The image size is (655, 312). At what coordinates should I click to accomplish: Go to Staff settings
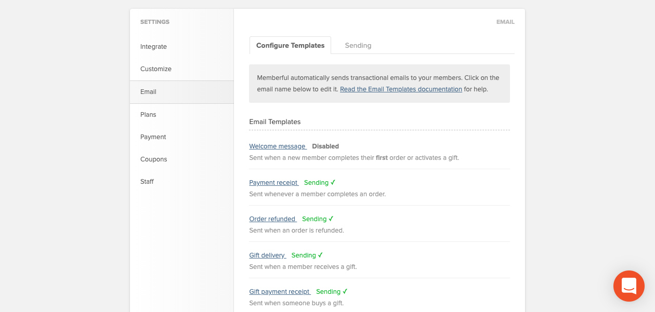(147, 182)
